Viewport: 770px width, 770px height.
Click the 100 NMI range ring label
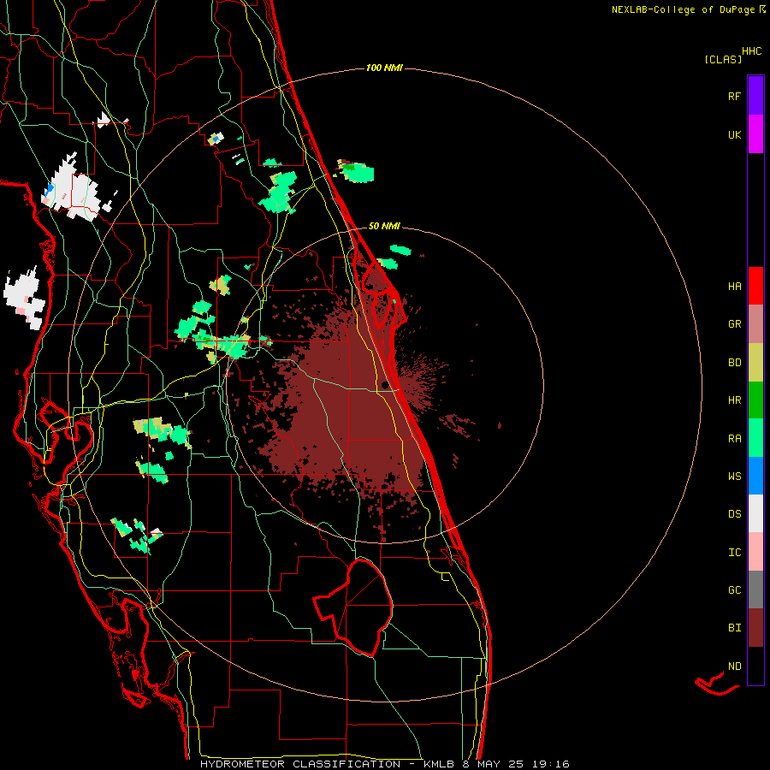[x=384, y=68]
